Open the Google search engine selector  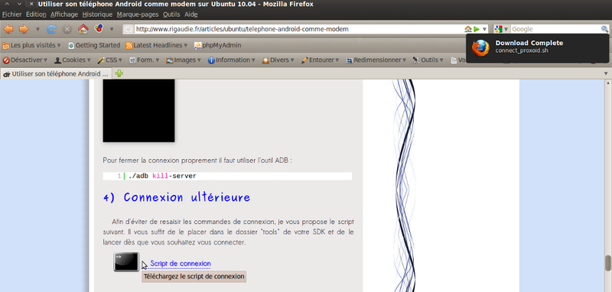pyautogui.click(x=502, y=29)
